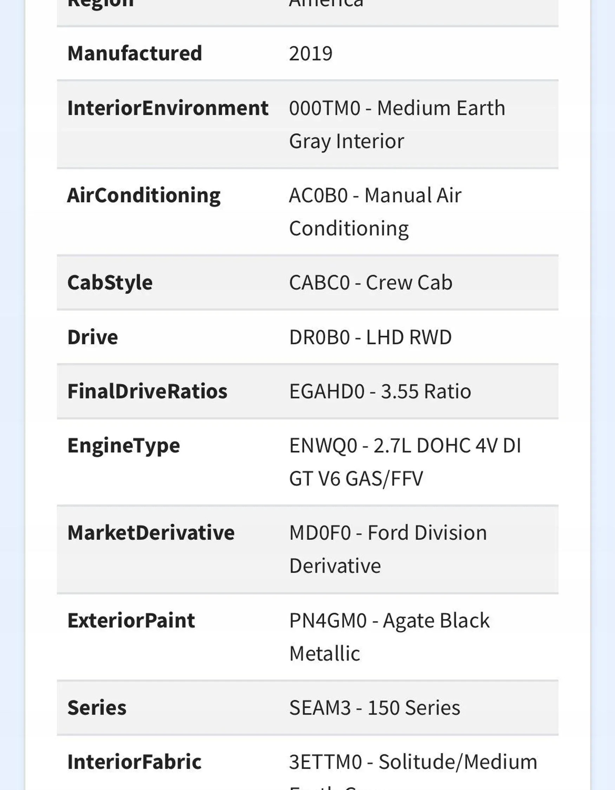Select the AirConditioning label
The height and width of the screenshot is (790, 615).
144,196
